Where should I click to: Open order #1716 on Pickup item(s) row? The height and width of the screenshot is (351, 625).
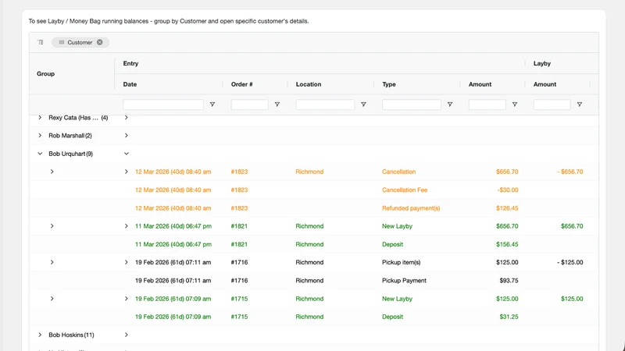point(239,262)
